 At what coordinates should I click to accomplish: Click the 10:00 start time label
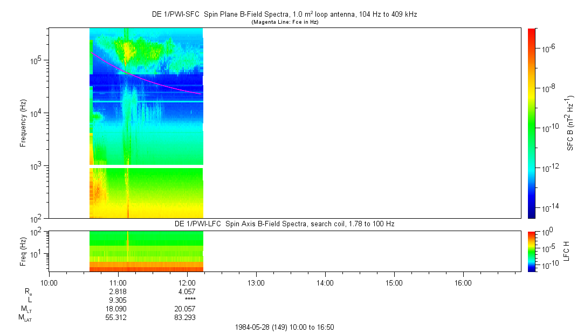click(x=49, y=282)
